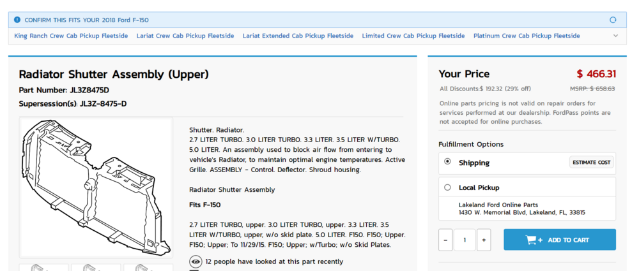Click the Fits F-150 bold text

coord(205,205)
